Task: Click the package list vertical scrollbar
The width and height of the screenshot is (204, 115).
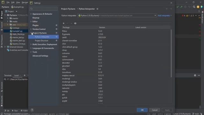Action: [171, 53]
